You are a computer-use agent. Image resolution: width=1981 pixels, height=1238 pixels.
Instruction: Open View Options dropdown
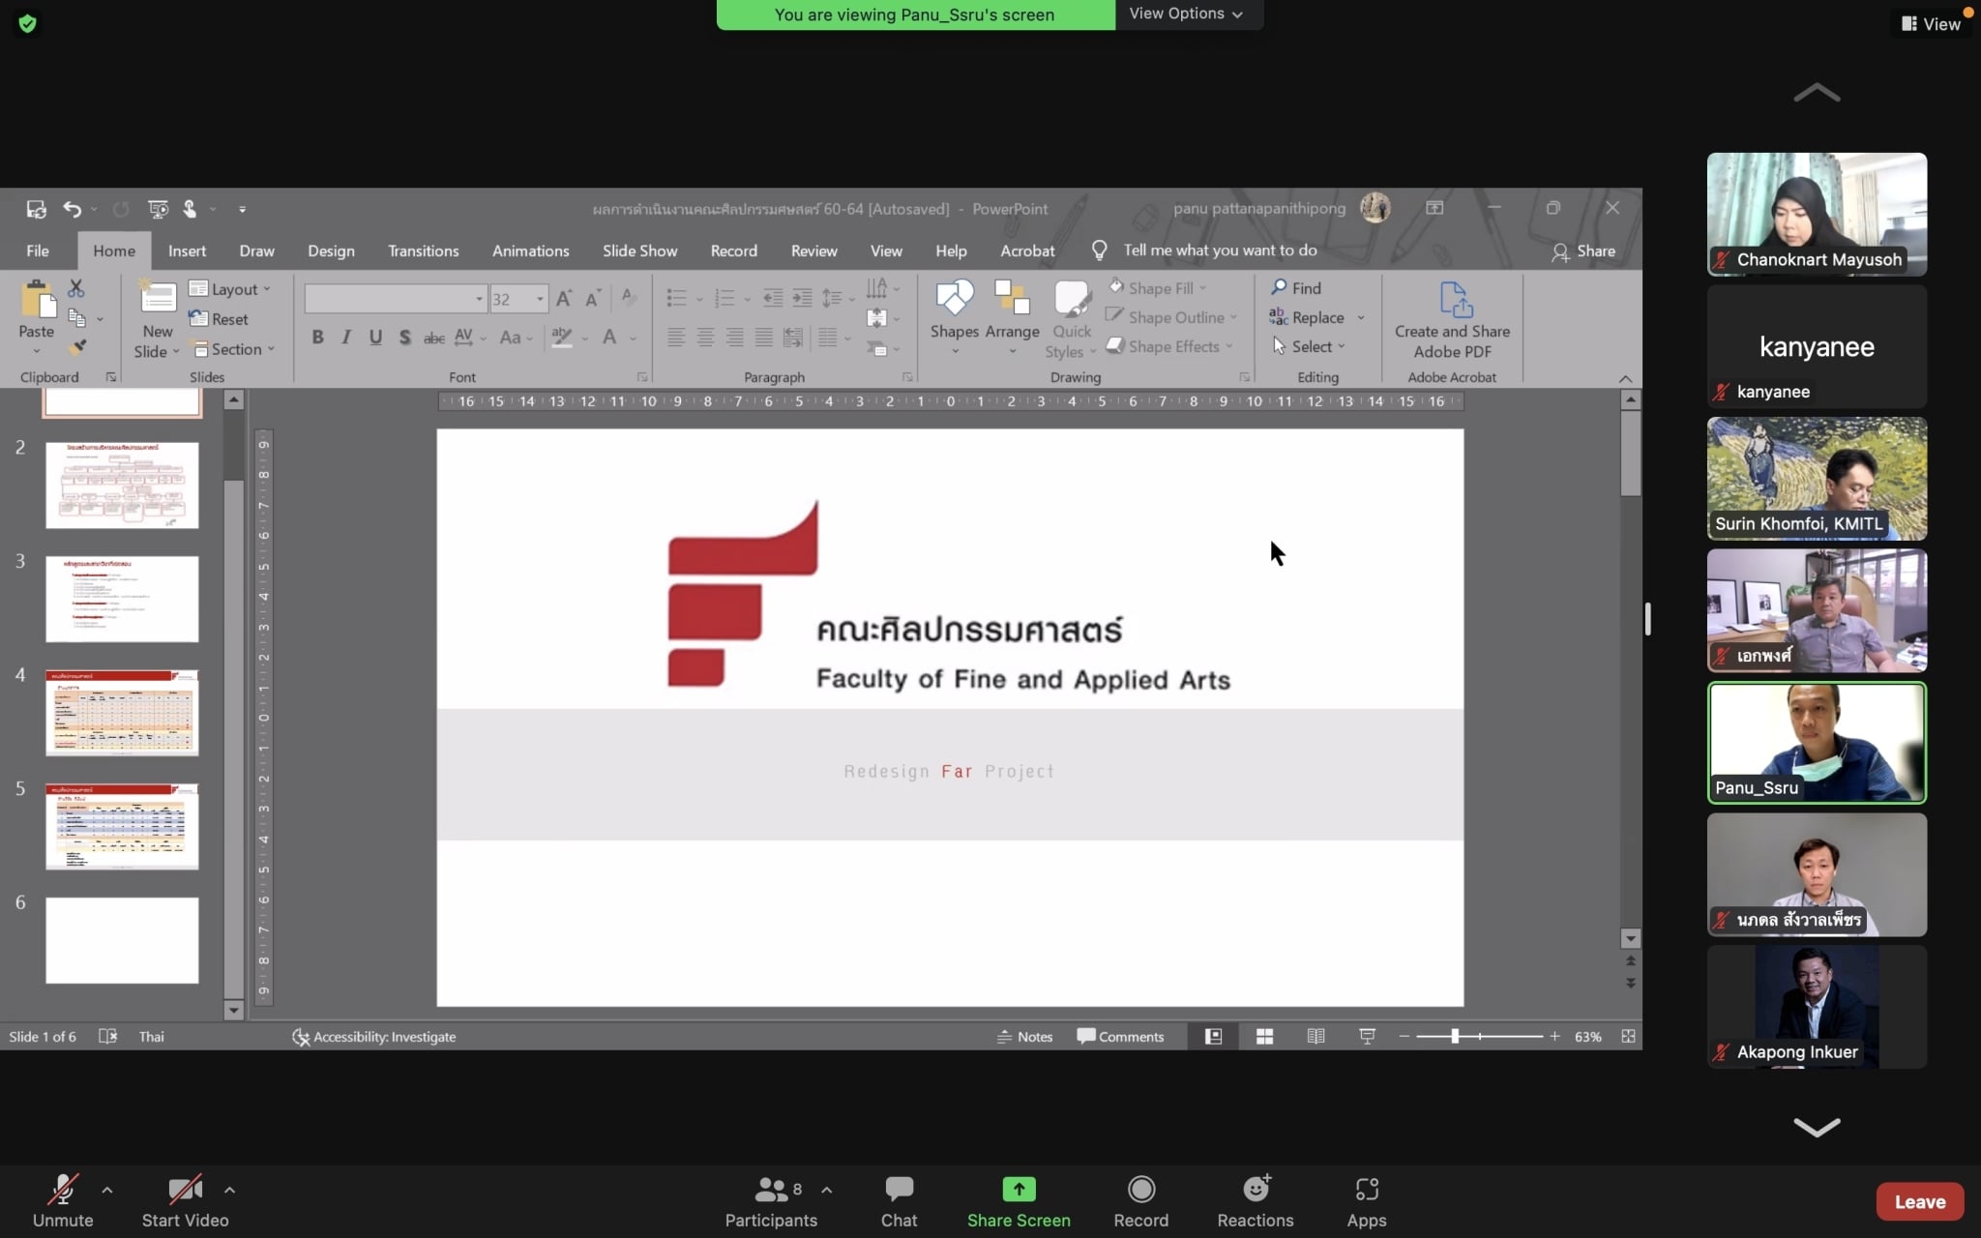coord(1186,14)
